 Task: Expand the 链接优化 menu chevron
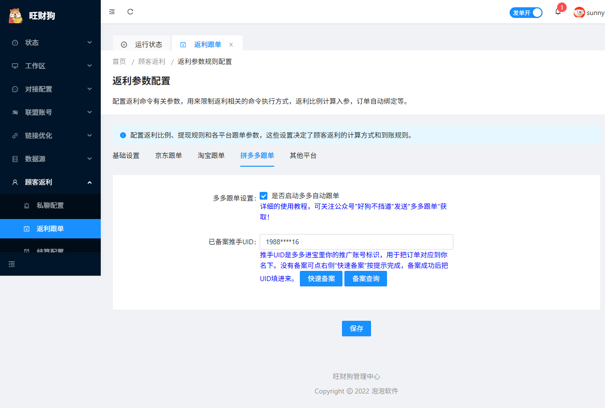[x=90, y=136]
